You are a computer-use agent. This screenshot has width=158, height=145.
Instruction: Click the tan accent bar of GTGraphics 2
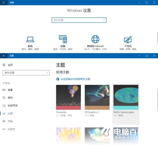pos(97,108)
